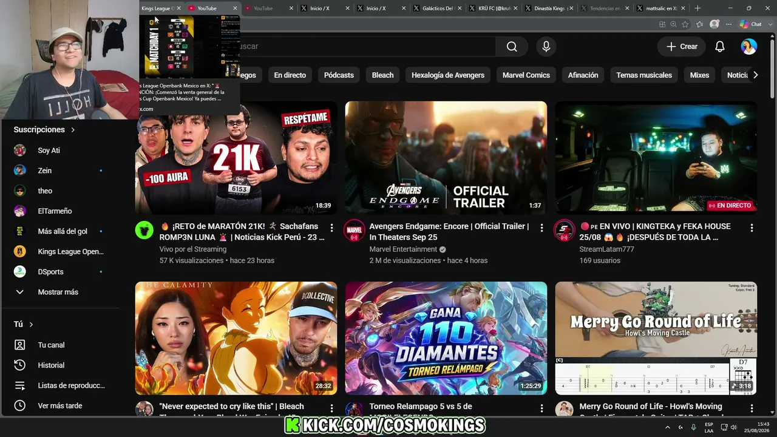The width and height of the screenshot is (777, 437).
Task: Click the YouTube search input field
Action: click(x=367, y=47)
